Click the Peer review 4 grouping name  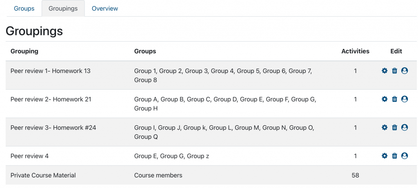(29, 156)
